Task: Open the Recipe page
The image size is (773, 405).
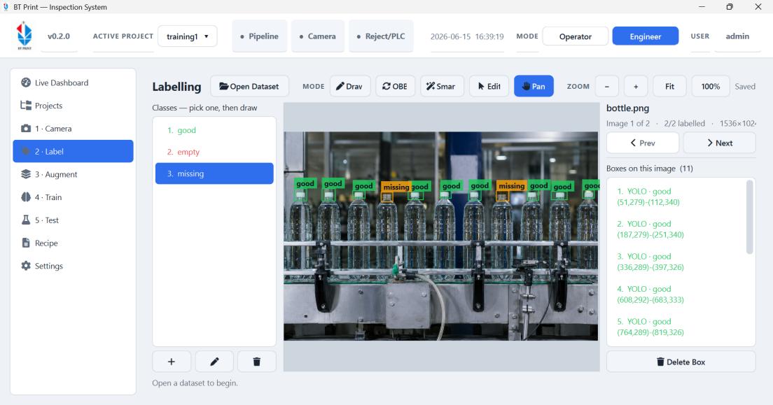Action: (x=73, y=243)
